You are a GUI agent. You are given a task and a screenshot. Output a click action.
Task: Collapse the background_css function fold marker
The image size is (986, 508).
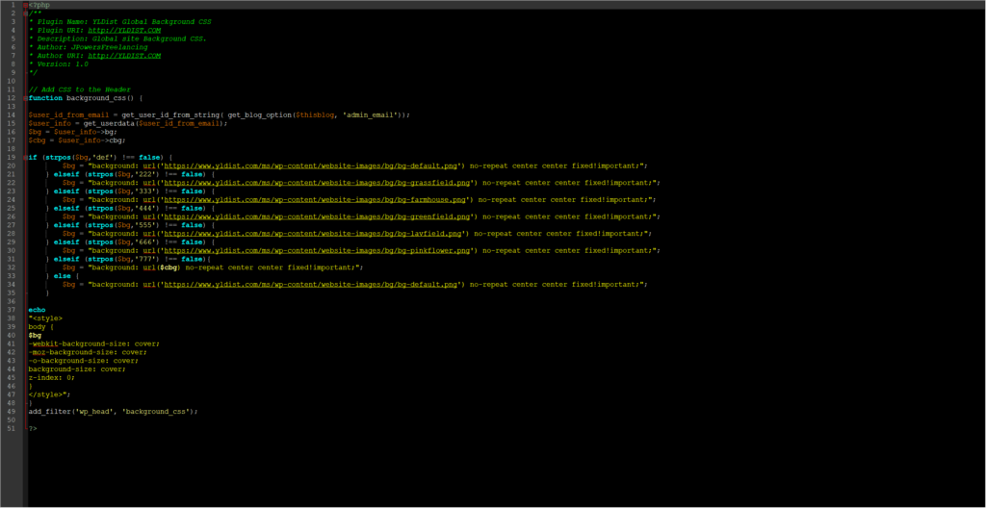point(25,98)
